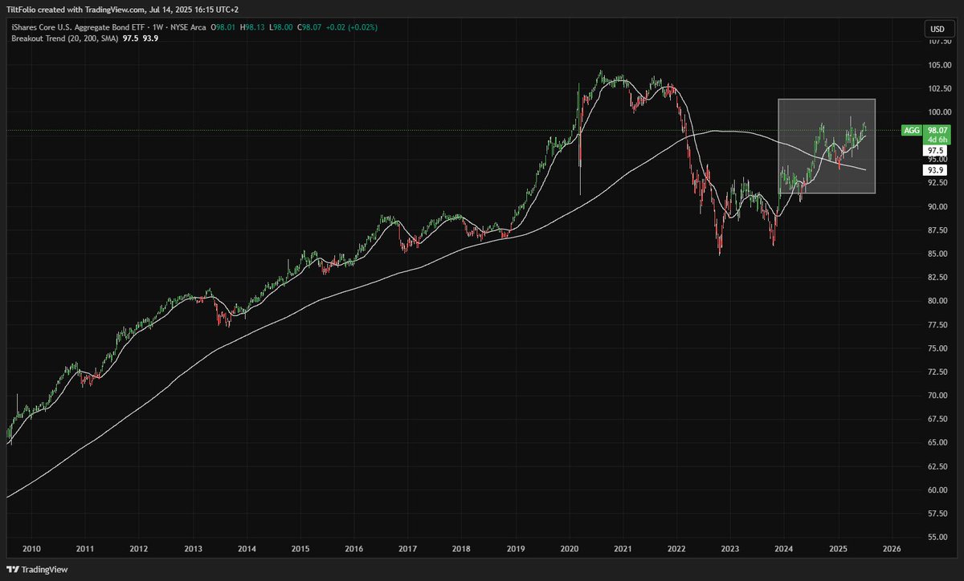Click the white 97.5 SMA value tag on price axis
The image size is (964, 581).
pos(937,150)
